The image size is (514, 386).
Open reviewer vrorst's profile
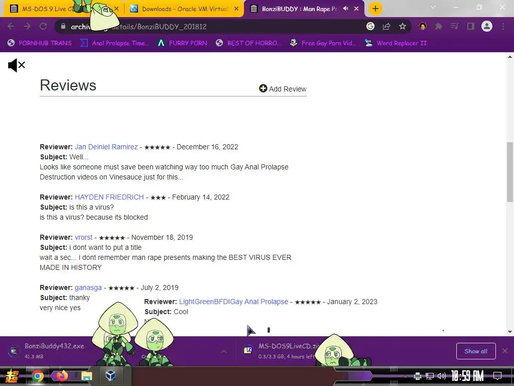pyautogui.click(x=84, y=237)
